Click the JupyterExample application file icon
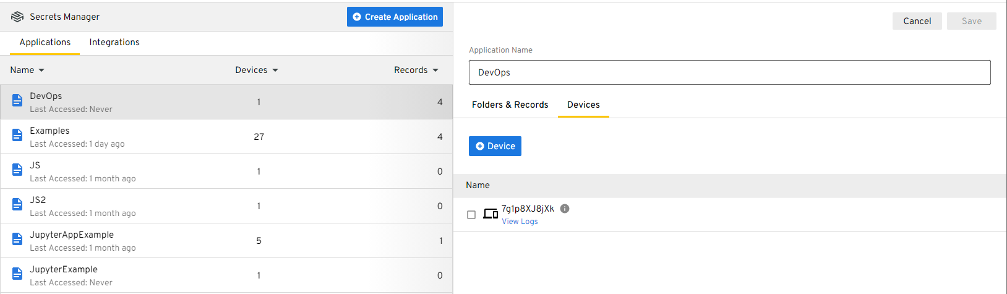Viewport: 1007px width, 294px height. coord(17,274)
